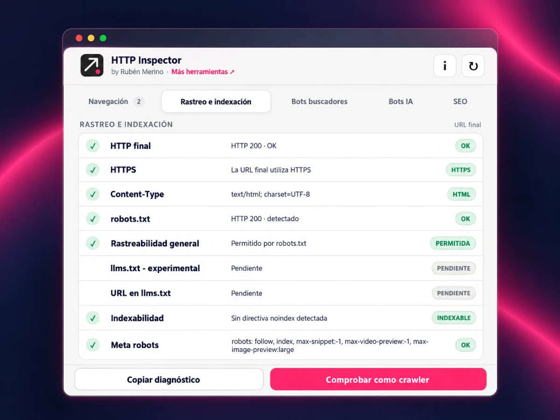Click the PENDIENTE badge for URL en llms.txt

click(x=454, y=293)
